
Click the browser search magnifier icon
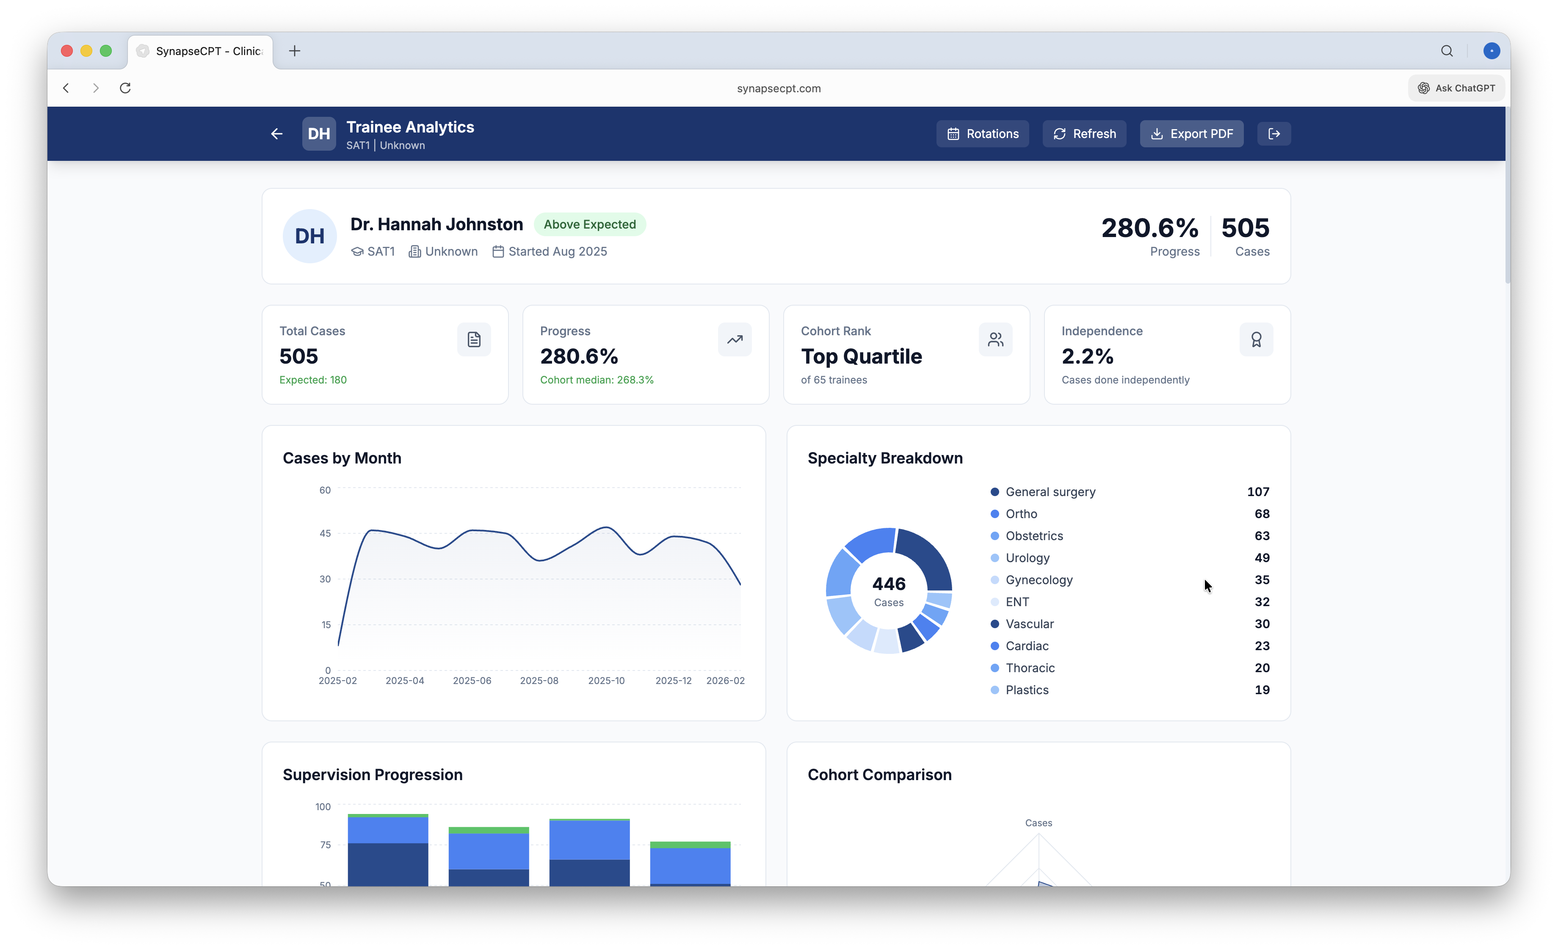[x=1447, y=50]
